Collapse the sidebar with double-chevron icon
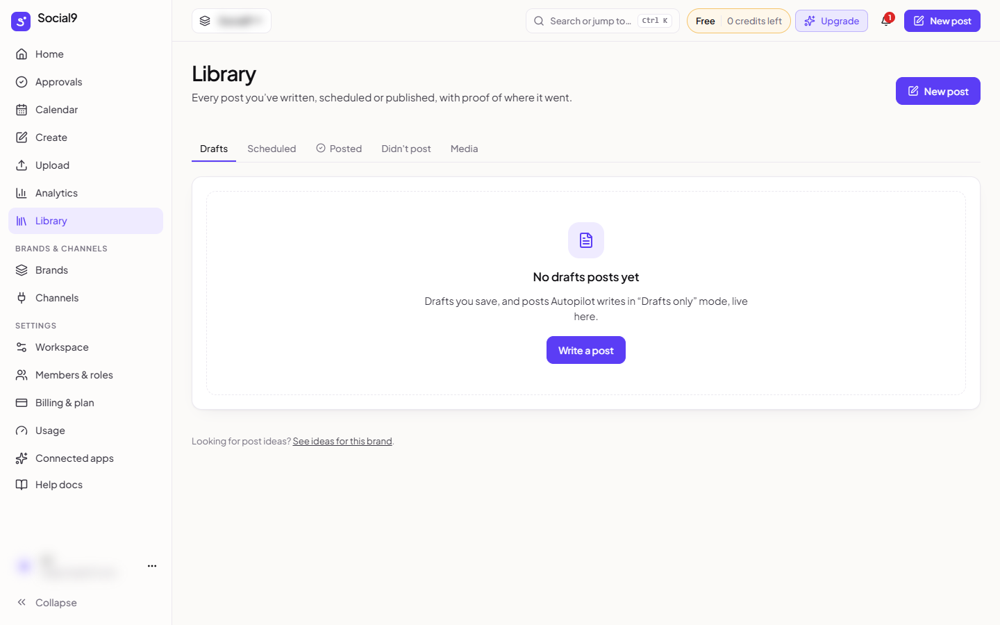 [x=22, y=602]
